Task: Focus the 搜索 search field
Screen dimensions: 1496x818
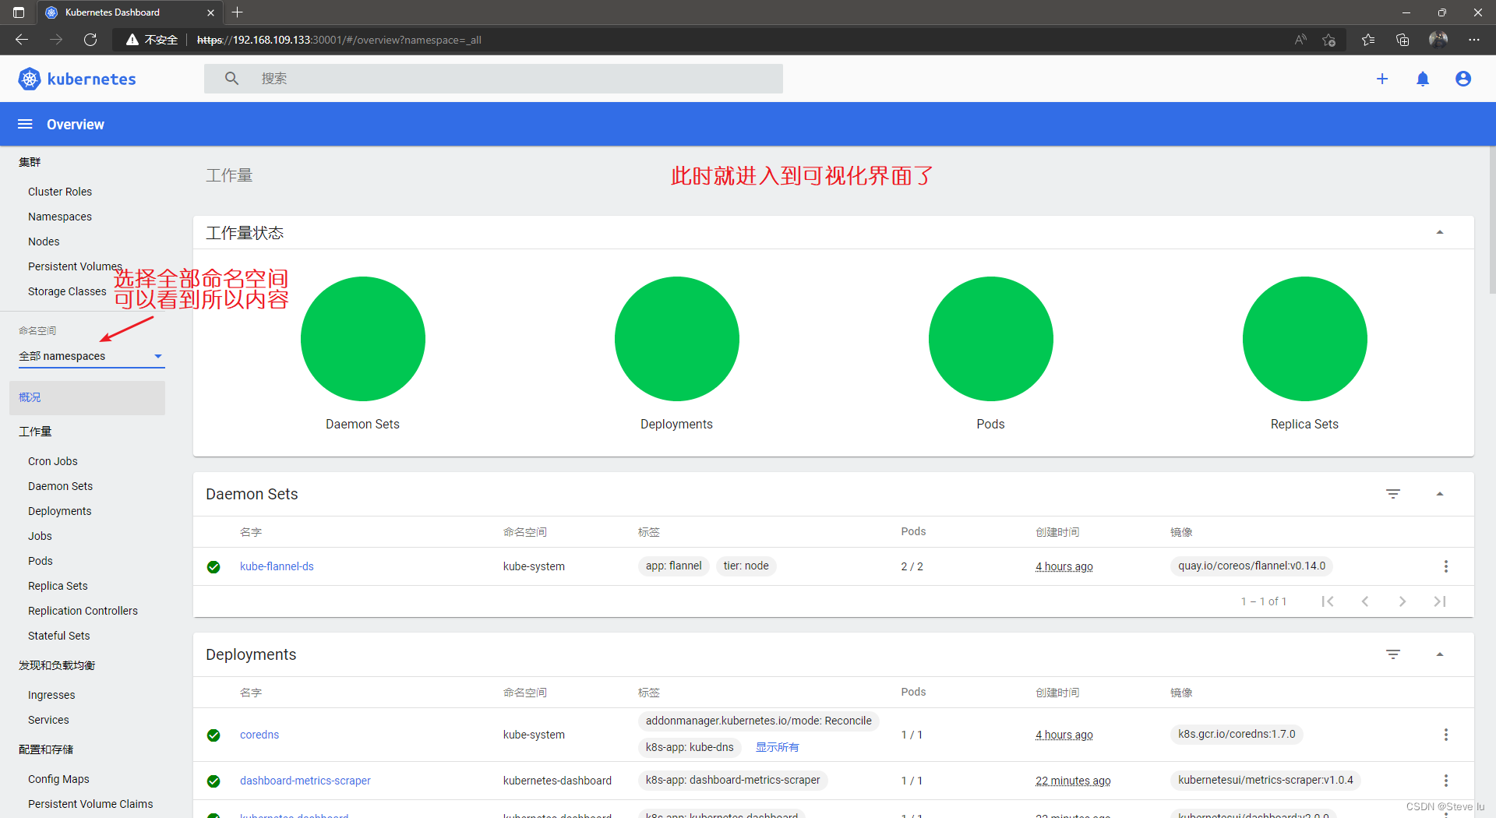Action: click(493, 79)
